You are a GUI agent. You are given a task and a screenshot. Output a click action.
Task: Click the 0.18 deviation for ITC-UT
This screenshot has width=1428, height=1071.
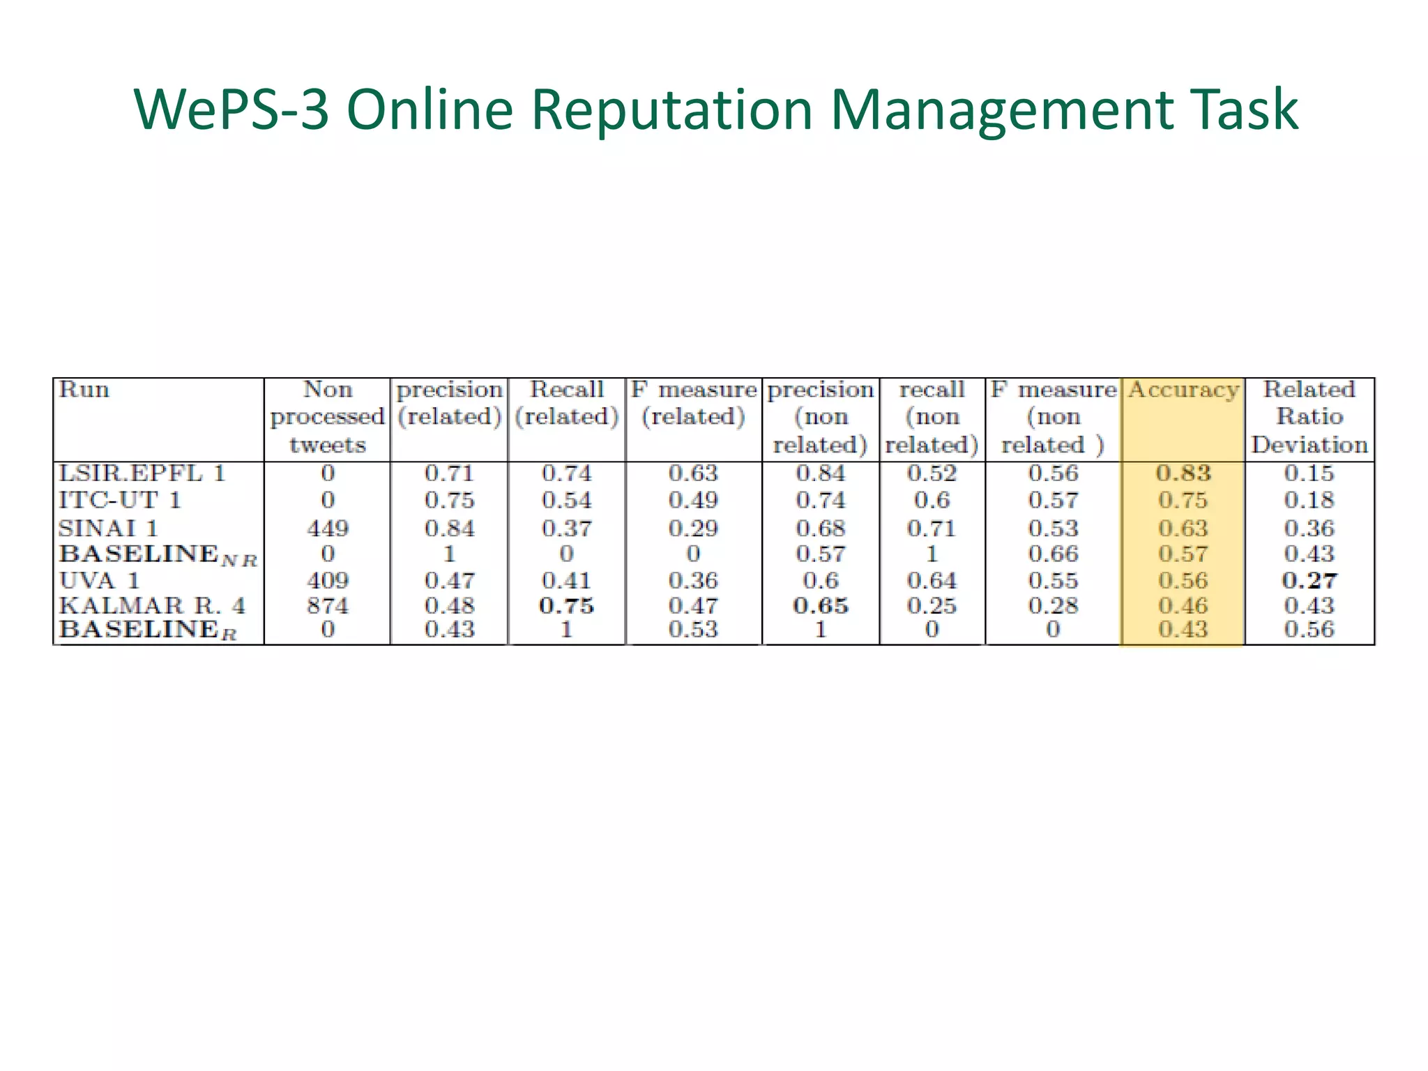[1309, 500]
